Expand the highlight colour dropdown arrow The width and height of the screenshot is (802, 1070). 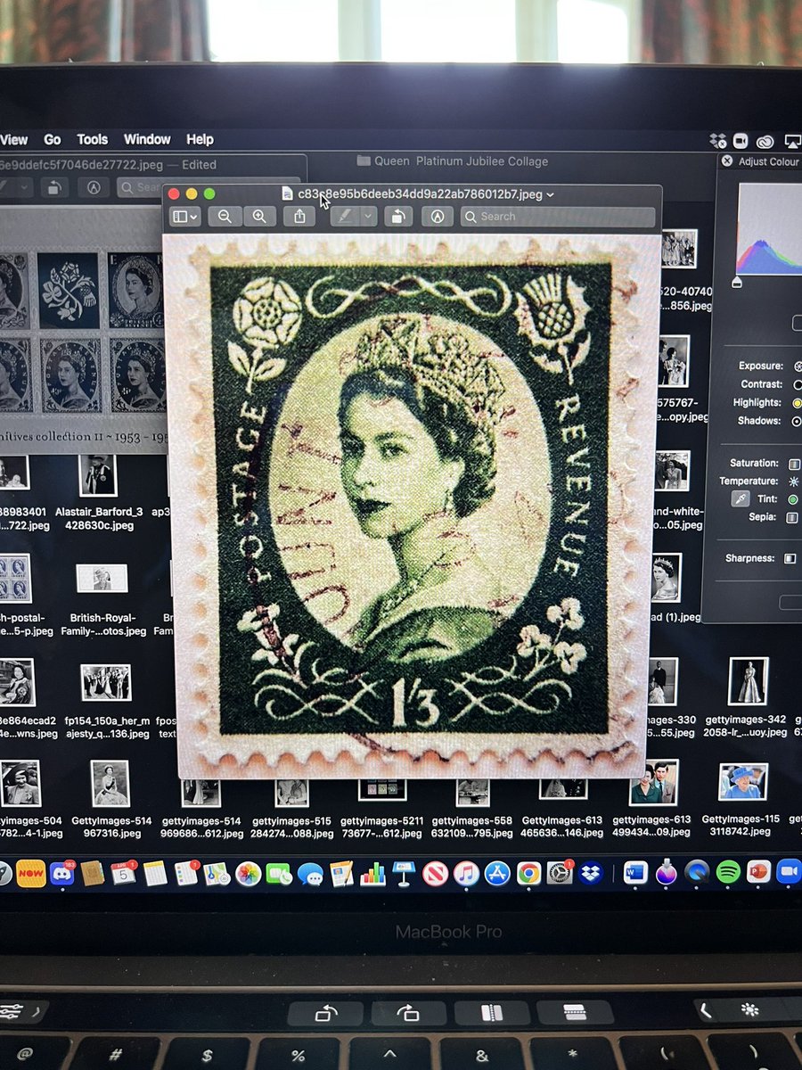(368, 216)
